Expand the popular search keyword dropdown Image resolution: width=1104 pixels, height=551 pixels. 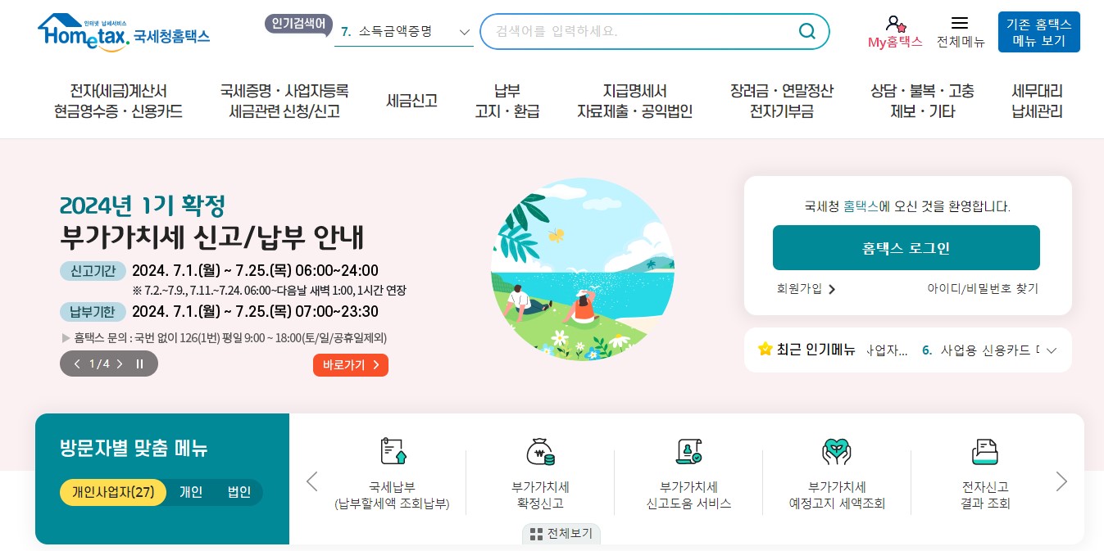(464, 31)
